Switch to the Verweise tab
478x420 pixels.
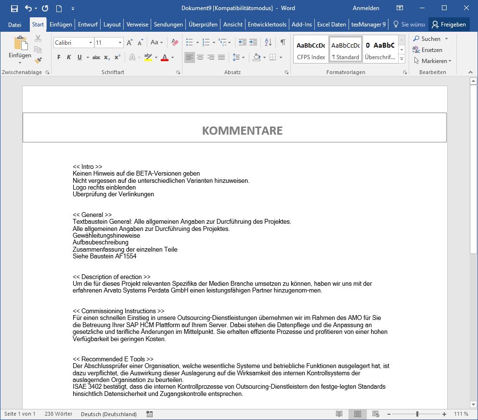pyautogui.click(x=137, y=25)
